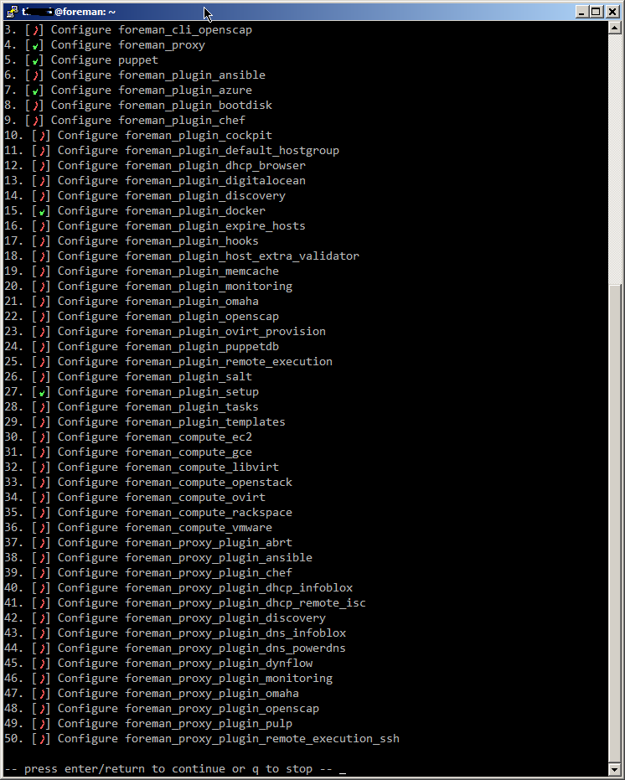Click the text 'Configure foreman_compute_rackspace'
625x780 pixels.
click(x=175, y=513)
